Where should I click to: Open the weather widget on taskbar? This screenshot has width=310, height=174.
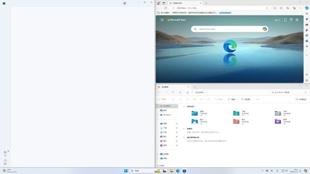10,171
